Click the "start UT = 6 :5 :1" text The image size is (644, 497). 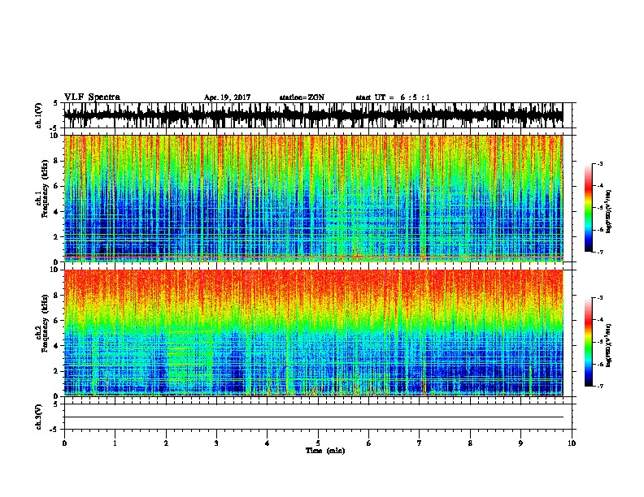pyautogui.click(x=393, y=97)
